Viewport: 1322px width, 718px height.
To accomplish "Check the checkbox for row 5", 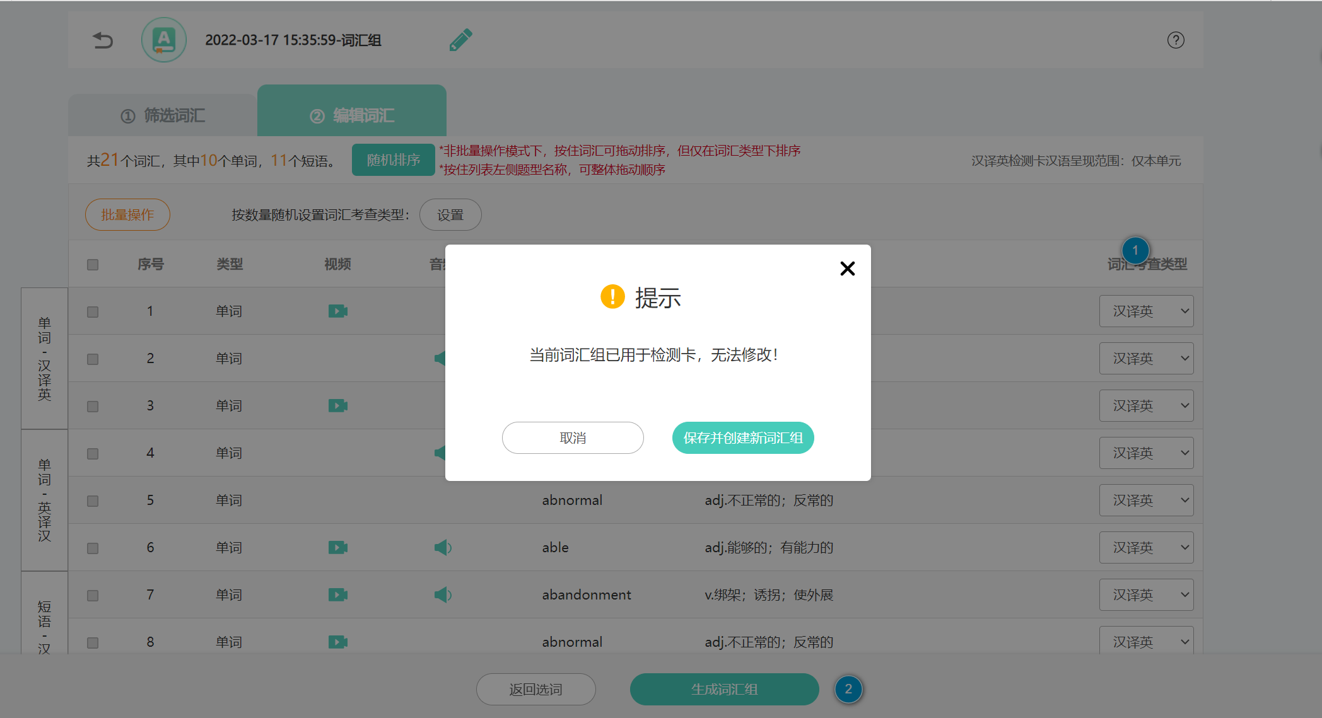I will (93, 501).
